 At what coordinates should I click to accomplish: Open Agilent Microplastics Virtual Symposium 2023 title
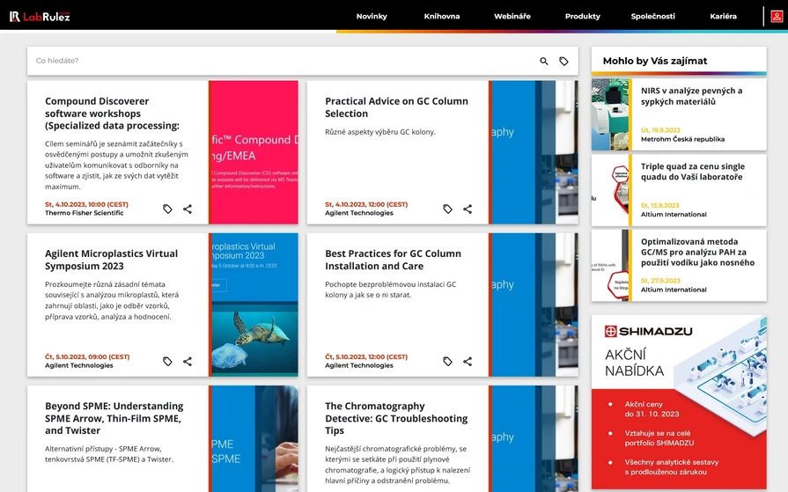(x=111, y=260)
